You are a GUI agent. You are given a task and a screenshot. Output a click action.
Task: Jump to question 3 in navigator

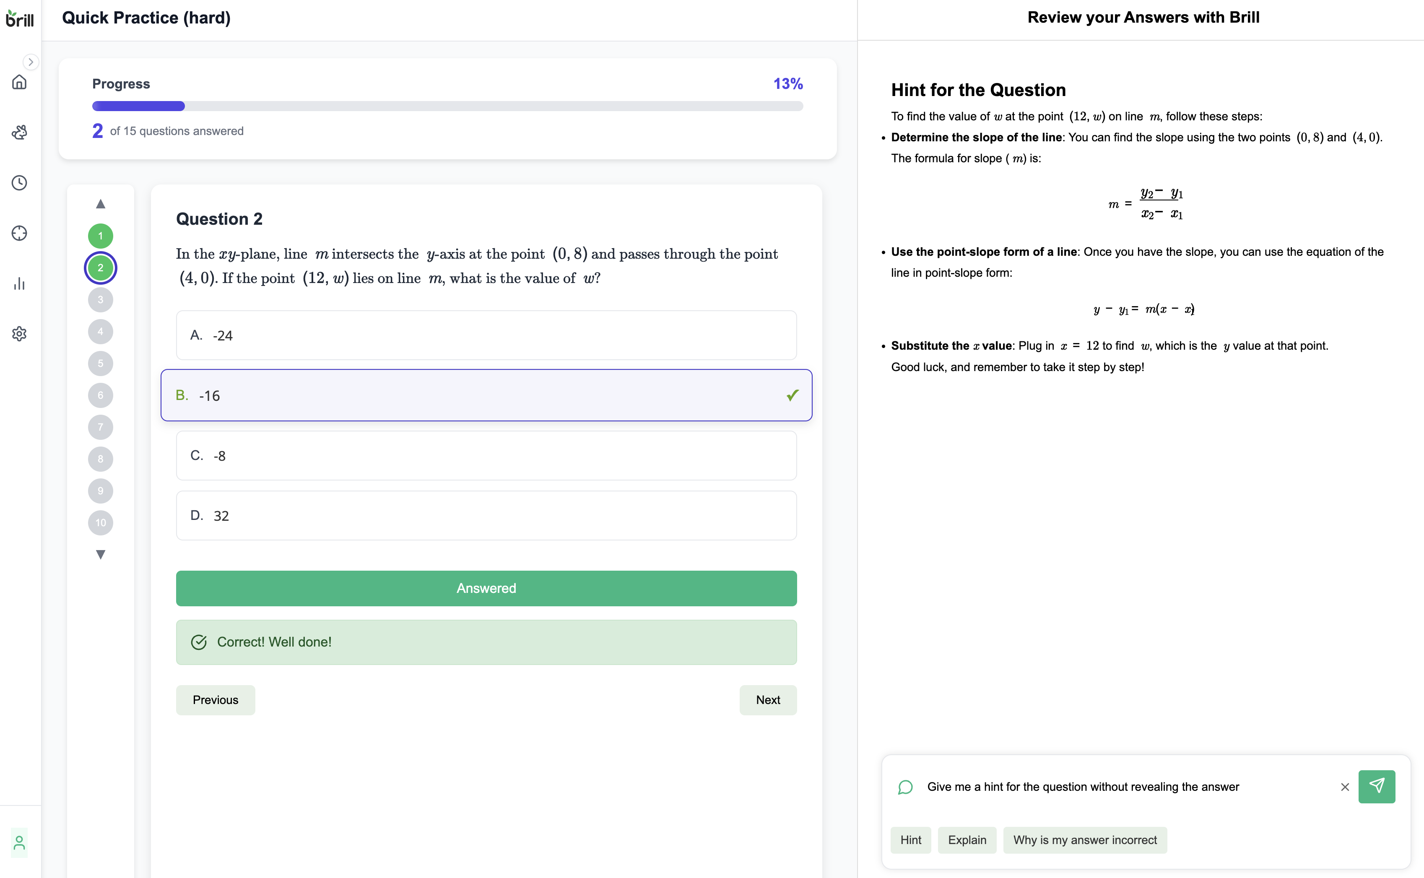pos(101,300)
